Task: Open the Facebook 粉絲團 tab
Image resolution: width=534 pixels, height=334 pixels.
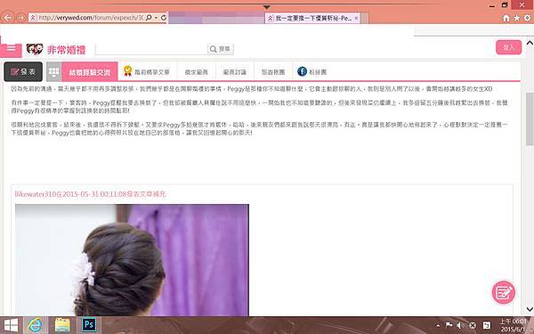Action: [x=312, y=71]
